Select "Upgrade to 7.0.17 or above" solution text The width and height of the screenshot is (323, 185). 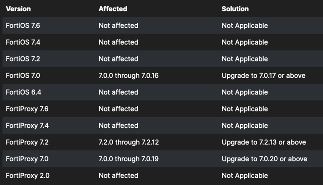[263, 76]
